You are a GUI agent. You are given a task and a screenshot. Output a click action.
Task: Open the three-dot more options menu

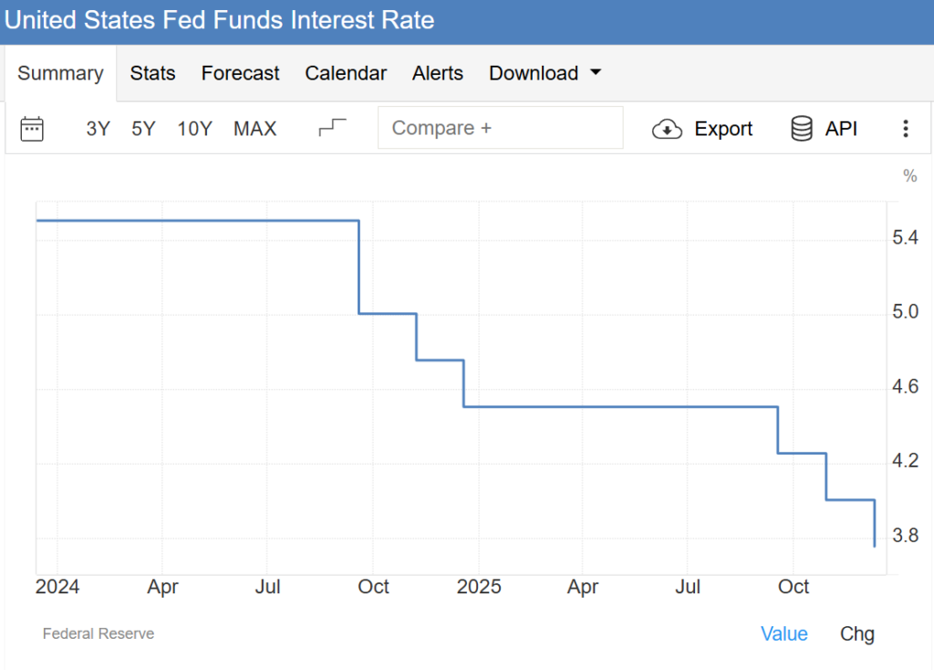click(x=905, y=129)
